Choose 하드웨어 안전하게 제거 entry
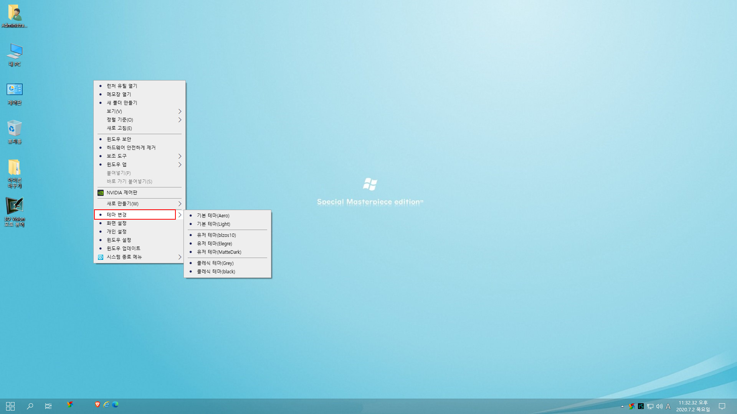This screenshot has width=737, height=414. click(x=140, y=148)
